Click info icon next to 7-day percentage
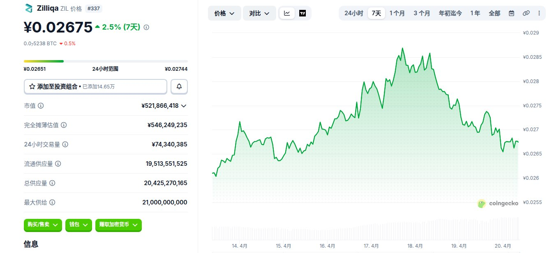559x253 pixels. pyautogui.click(x=146, y=27)
